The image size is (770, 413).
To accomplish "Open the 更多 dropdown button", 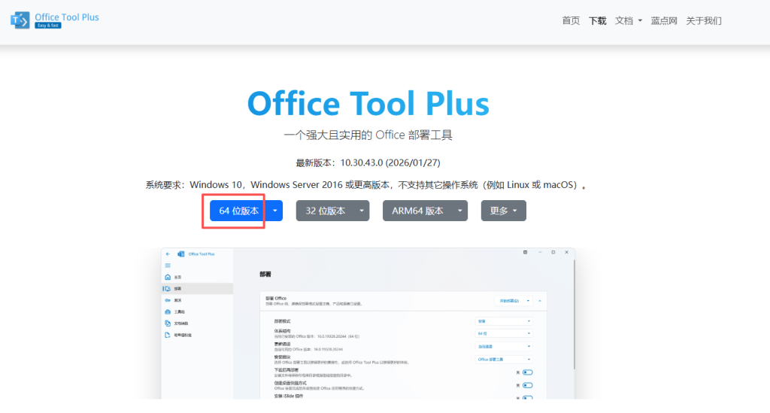I will coord(503,211).
